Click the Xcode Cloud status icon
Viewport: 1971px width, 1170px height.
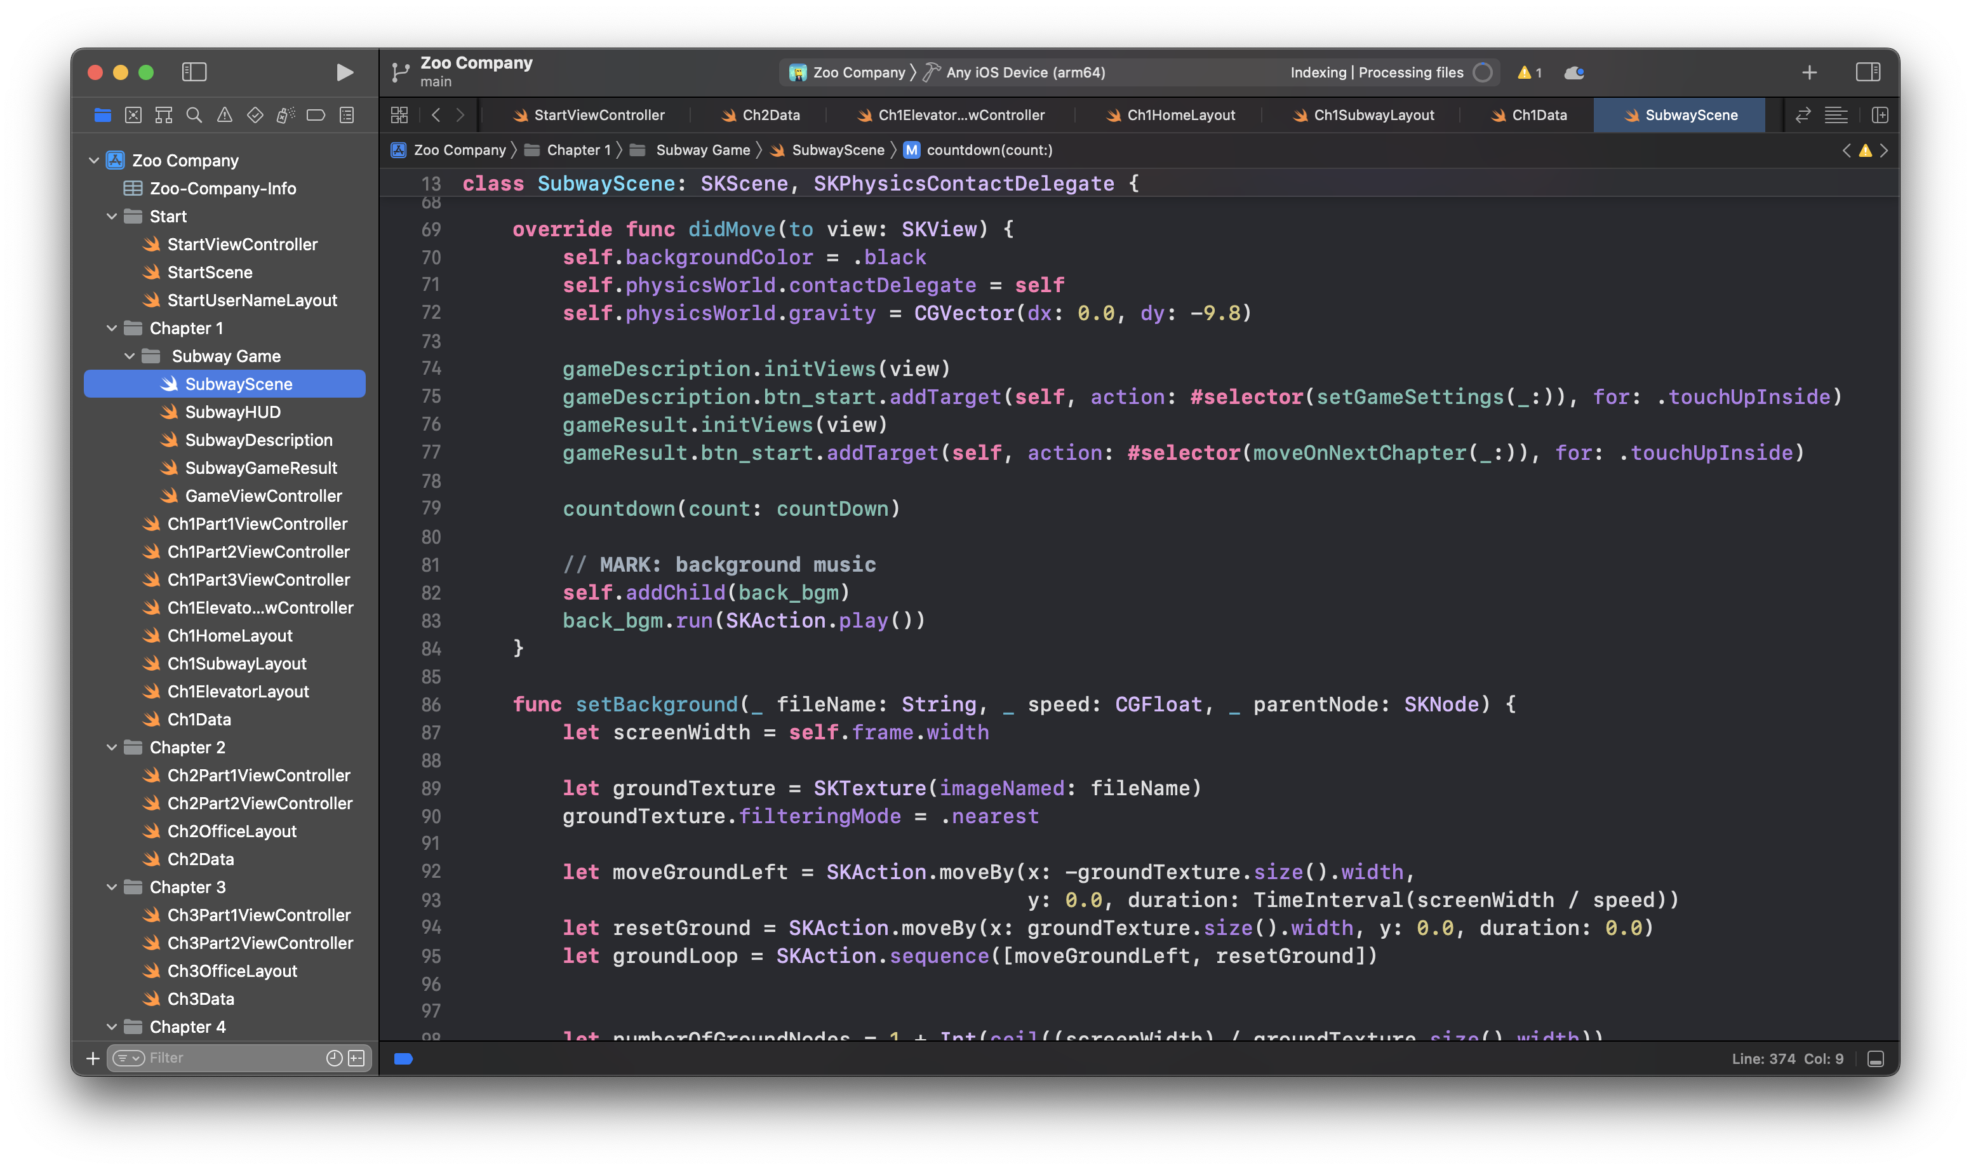(1573, 72)
